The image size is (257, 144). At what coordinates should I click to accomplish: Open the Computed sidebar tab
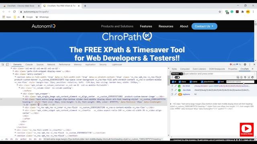(185, 69)
